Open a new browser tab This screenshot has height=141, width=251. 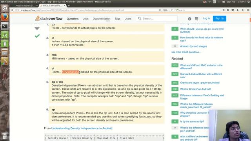pos(69,5)
